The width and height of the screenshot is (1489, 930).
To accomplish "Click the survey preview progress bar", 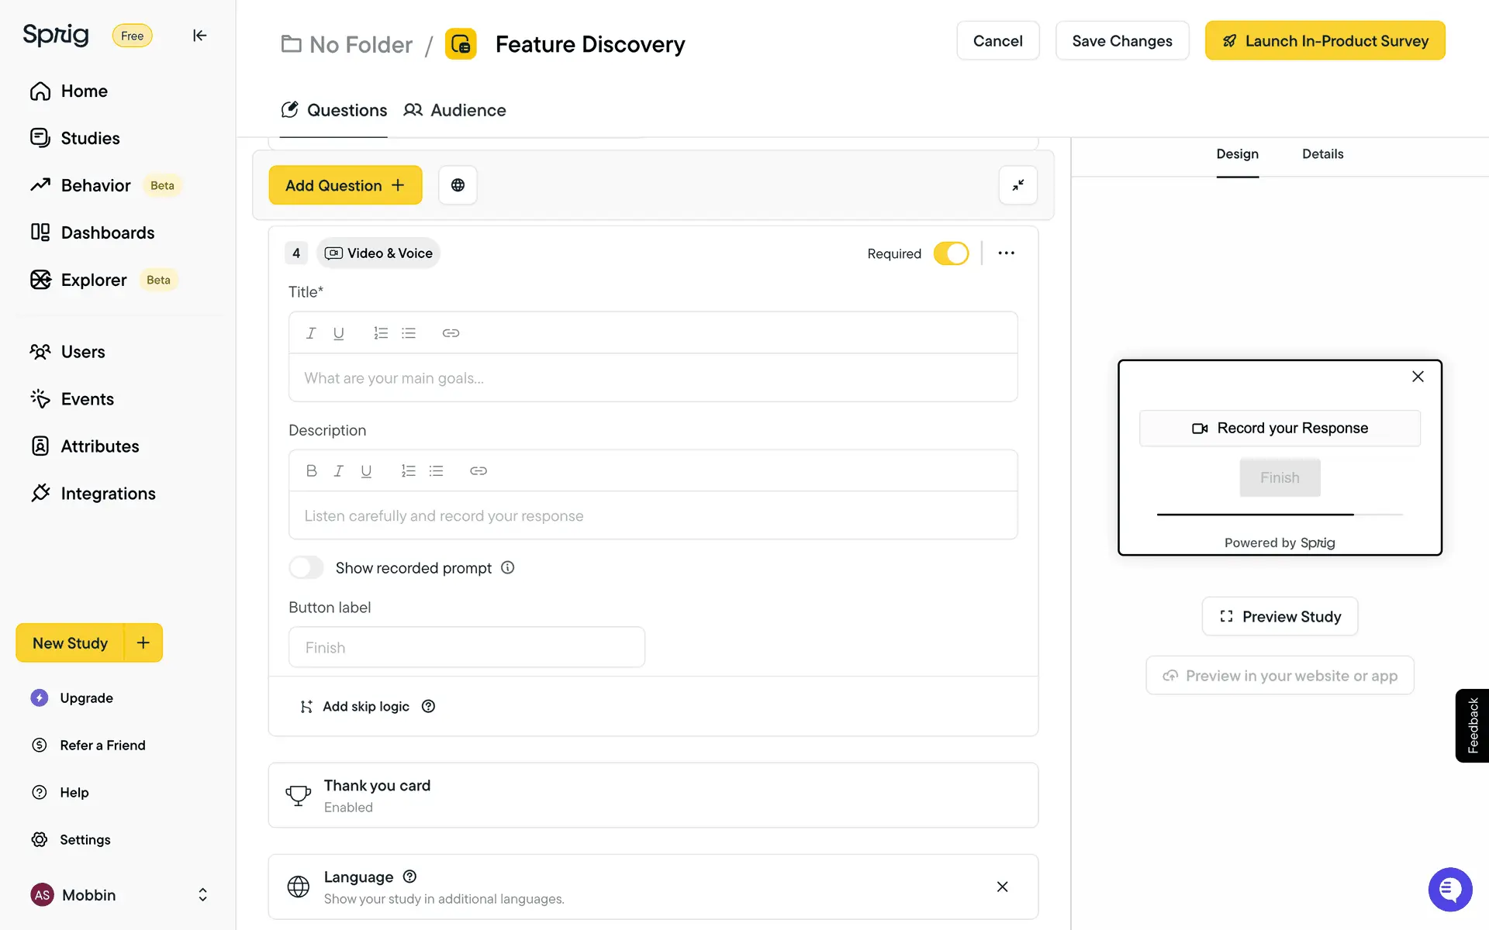I will click(1280, 515).
